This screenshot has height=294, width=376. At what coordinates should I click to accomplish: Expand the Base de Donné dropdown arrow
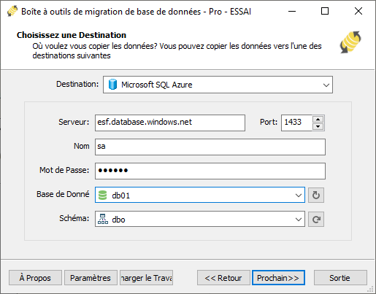[299, 195]
